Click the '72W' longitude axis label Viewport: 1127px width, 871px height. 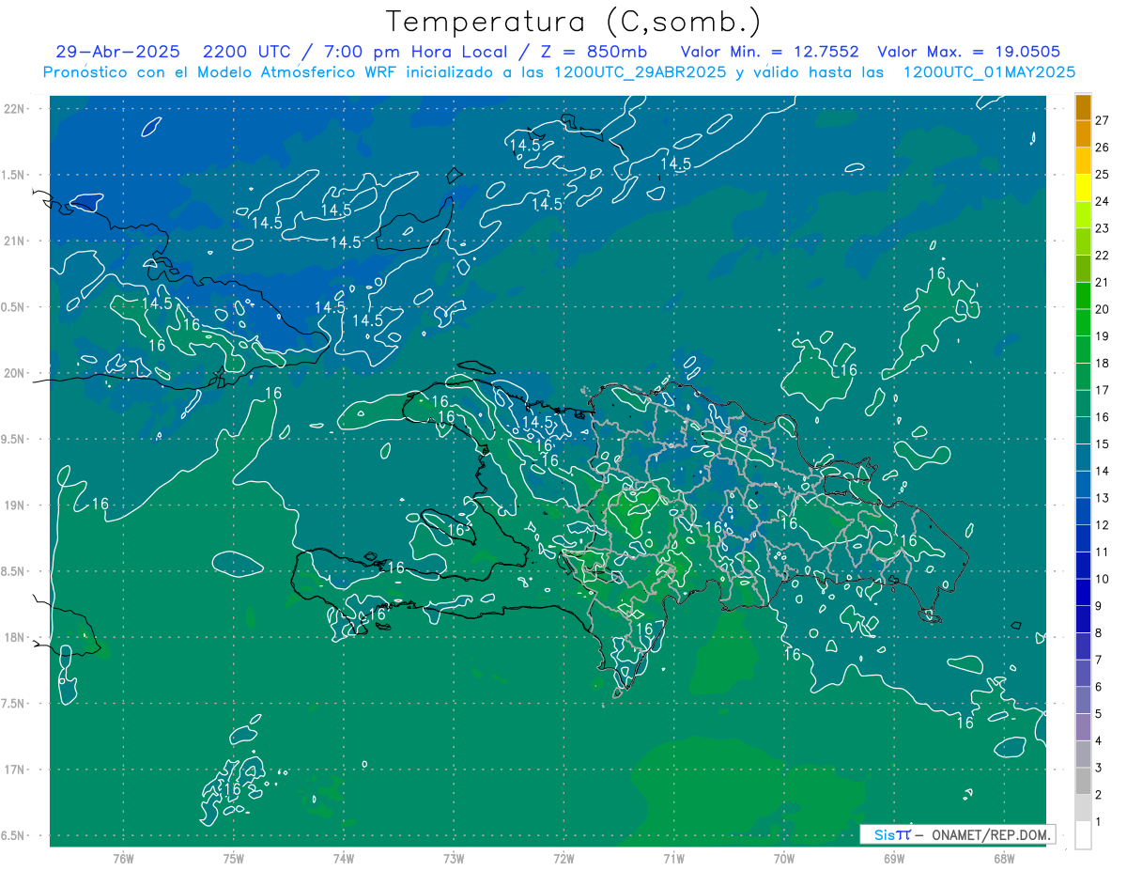click(563, 859)
